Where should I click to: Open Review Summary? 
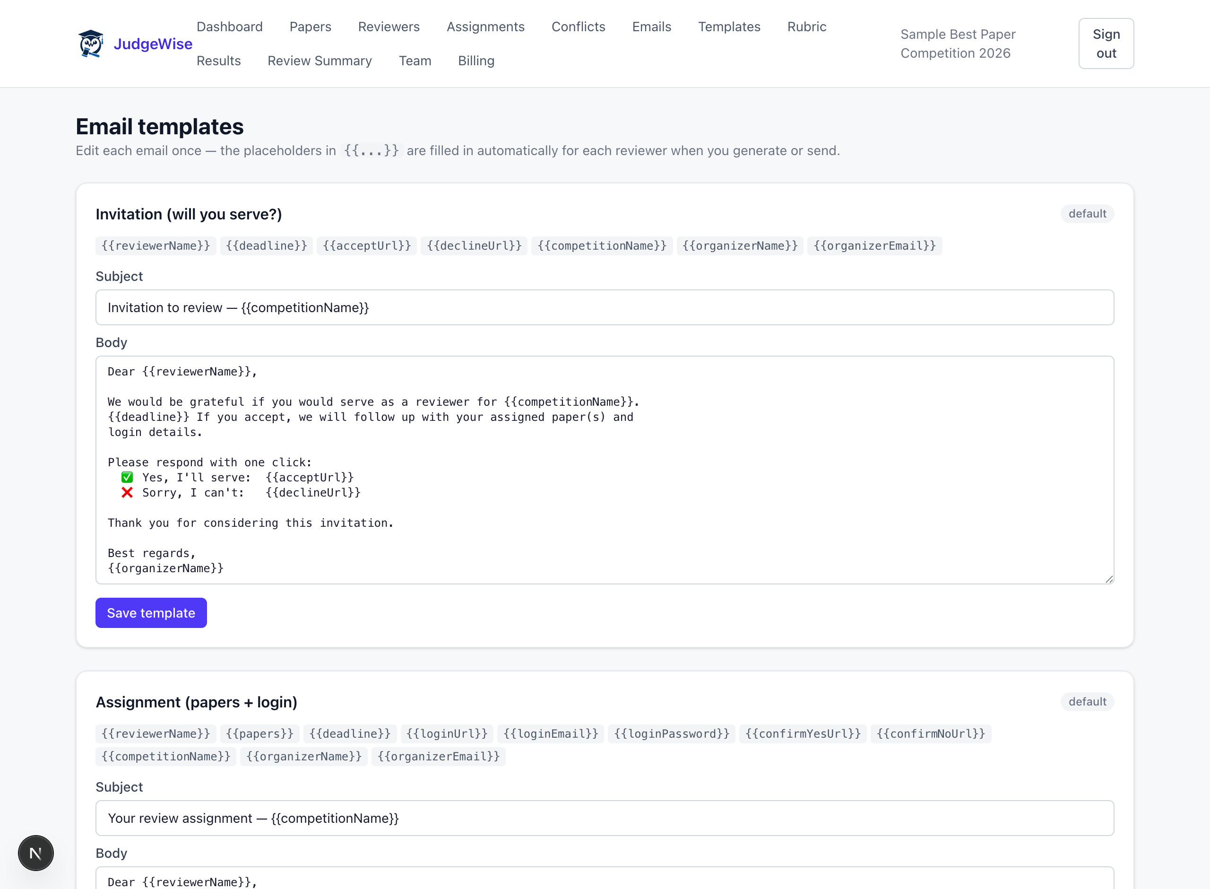pos(320,61)
